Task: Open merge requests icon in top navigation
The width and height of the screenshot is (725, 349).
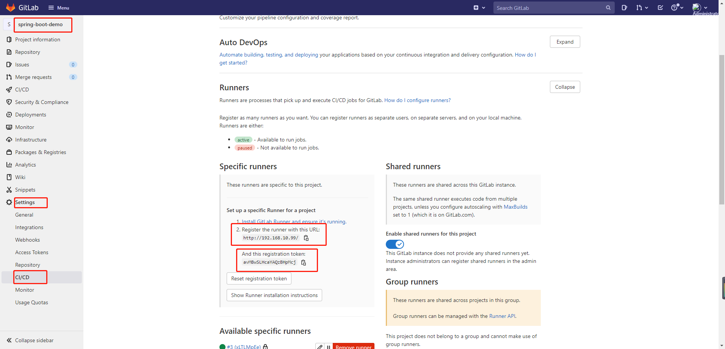Action: coord(640,7)
